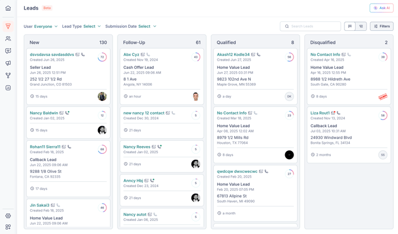This screenshot has width=398, height=234.
Task: Open the Submission Date Select dropdown
Action: click(131, 26)
